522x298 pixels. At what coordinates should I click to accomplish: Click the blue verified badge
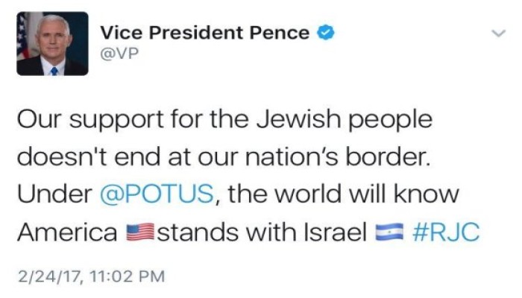click(325, 33)
